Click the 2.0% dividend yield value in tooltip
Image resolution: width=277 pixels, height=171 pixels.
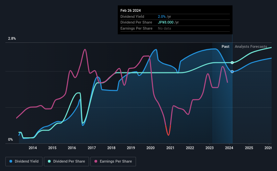162,16
